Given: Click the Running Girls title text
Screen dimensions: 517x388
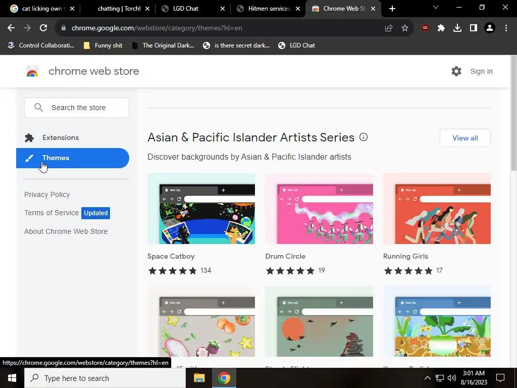Looking at the screenshot, I should pyautogui.click(x=405, y=256).
